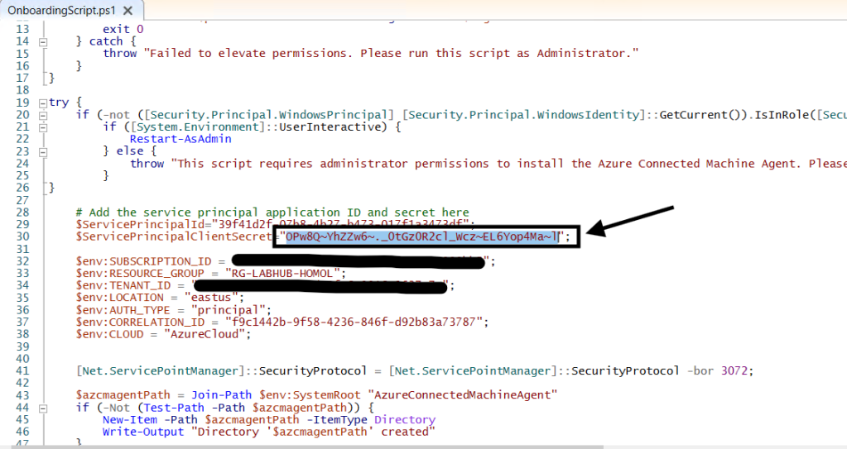This screenshot has height=449, width=847.
Task: Collapse the Test-Path if block on line 44
Action: click(43, 408)
